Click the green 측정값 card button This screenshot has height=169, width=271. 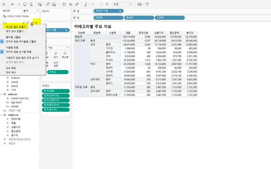coord(58,72)
